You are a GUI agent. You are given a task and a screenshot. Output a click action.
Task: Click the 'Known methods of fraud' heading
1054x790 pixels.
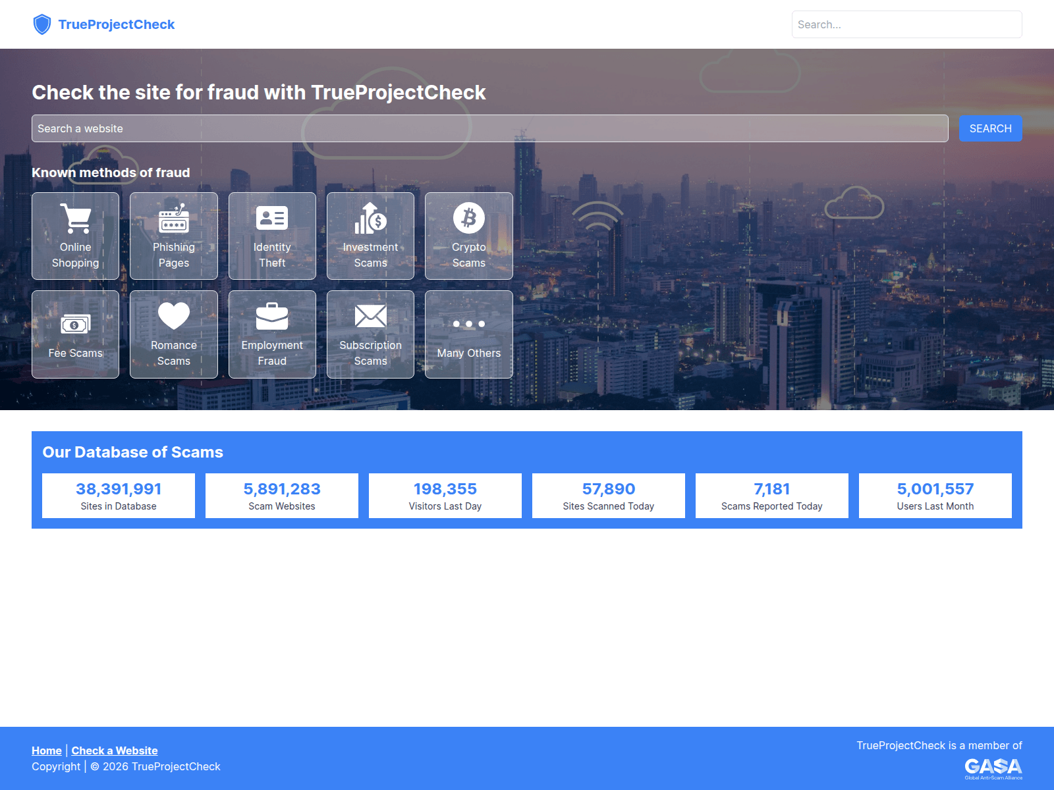(x=111, y=172)
